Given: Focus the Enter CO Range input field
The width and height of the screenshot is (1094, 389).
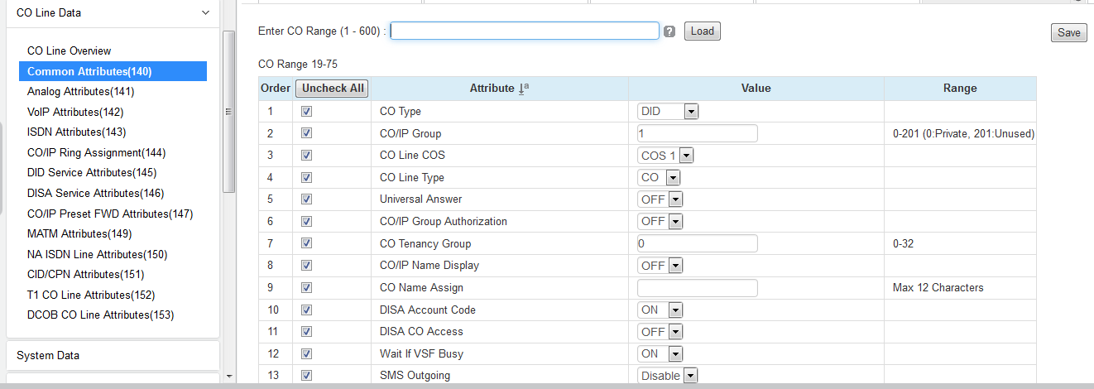Looking at the screenshot, I should pos(525,31).
